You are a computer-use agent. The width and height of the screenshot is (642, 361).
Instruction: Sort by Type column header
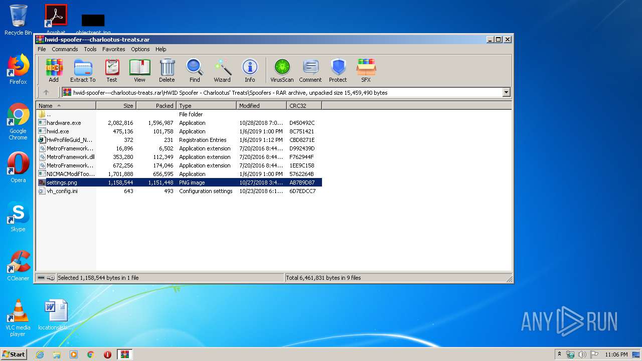[207, 106]
